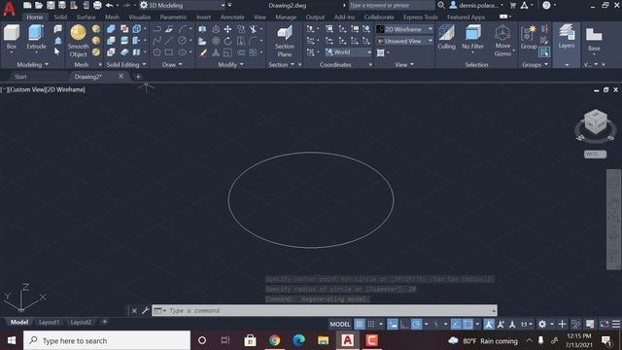Select the Extrude tool

tap(36, 37)
